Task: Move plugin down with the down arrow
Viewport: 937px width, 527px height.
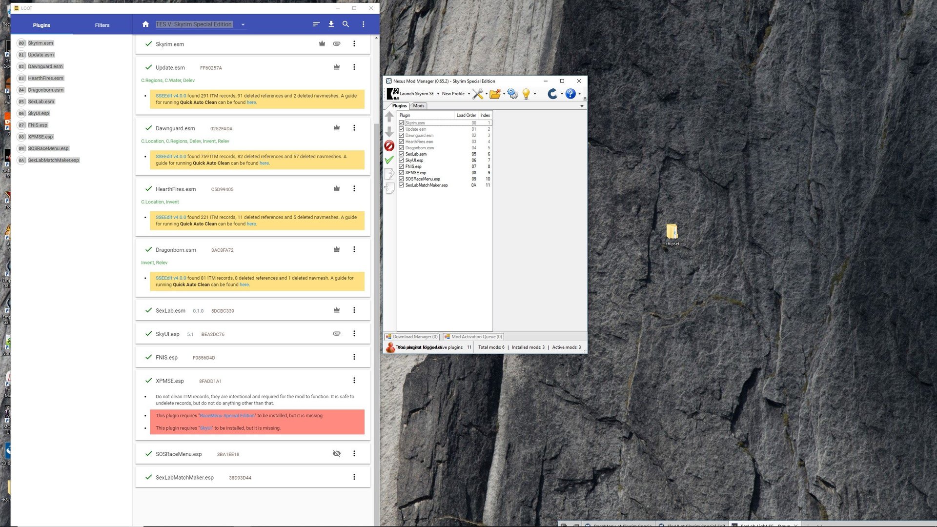Action: (389, 132)
